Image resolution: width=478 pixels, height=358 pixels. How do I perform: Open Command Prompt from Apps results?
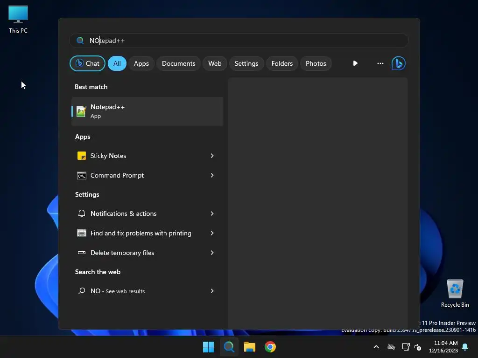point(147,176)
